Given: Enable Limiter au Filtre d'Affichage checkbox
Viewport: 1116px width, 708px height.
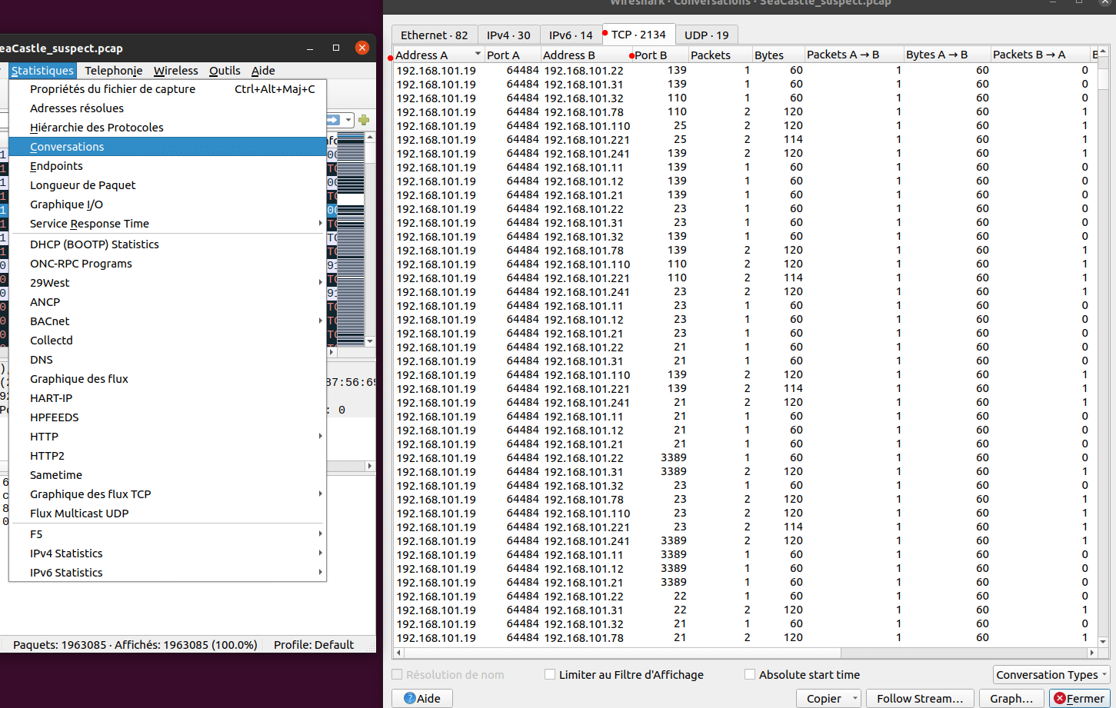Looking at the screenshot, I should (x=550, y=674).
